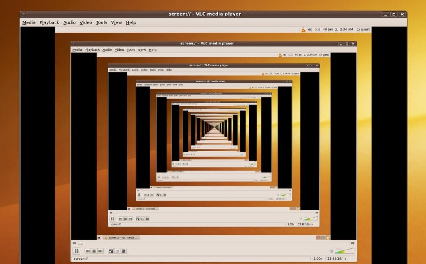This screenshot has height=264, width=426.
Task: Pause playback in the second-largest VLC window
Action: [77, 251]
